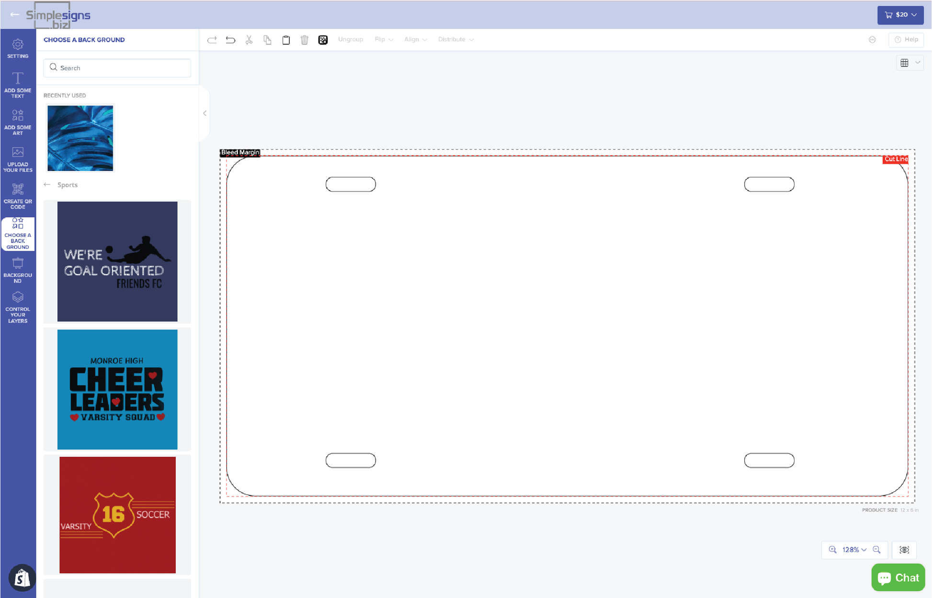
Task: Collapse the background side panel
Action: pyautogui.click(x=205, y=113)
